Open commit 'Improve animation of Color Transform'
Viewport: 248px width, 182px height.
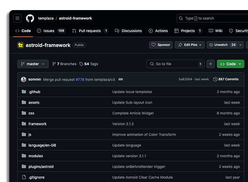pyautogui.click(x=144, y=135)
